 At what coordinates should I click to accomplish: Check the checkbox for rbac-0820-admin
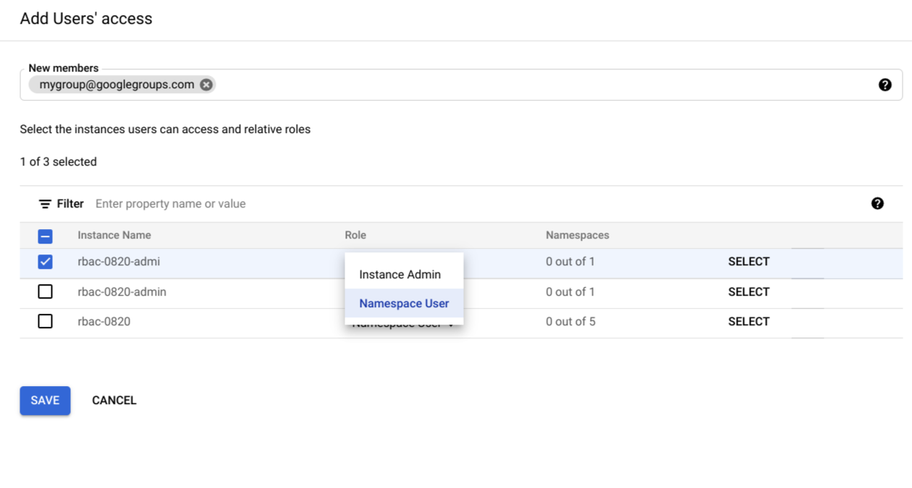pos(45,291)
